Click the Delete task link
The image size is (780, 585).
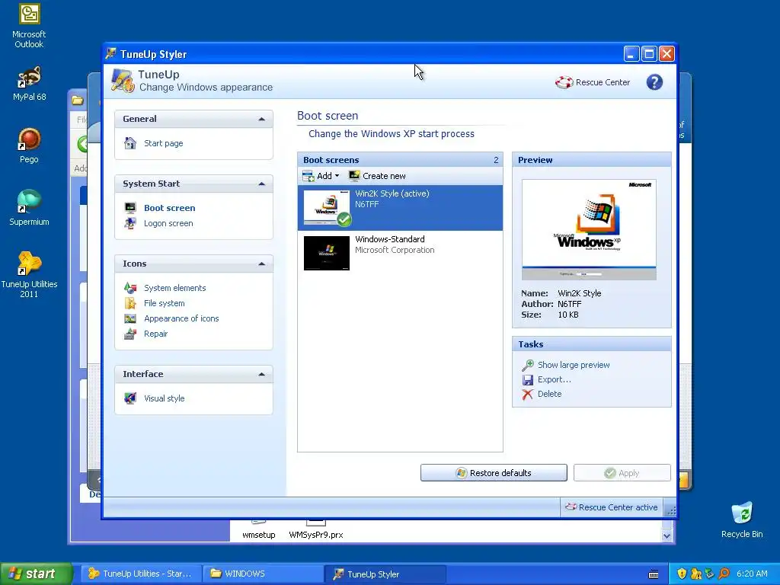click(550, 394)
